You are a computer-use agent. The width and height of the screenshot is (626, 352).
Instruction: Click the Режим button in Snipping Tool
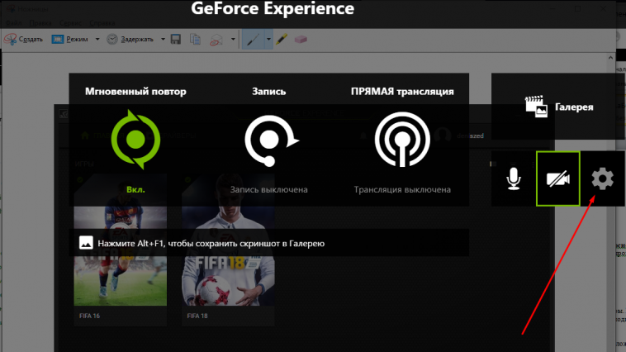(x=70, y=39)
